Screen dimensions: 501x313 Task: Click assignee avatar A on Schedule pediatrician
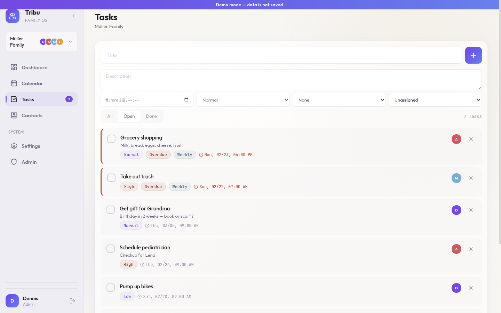456,249
